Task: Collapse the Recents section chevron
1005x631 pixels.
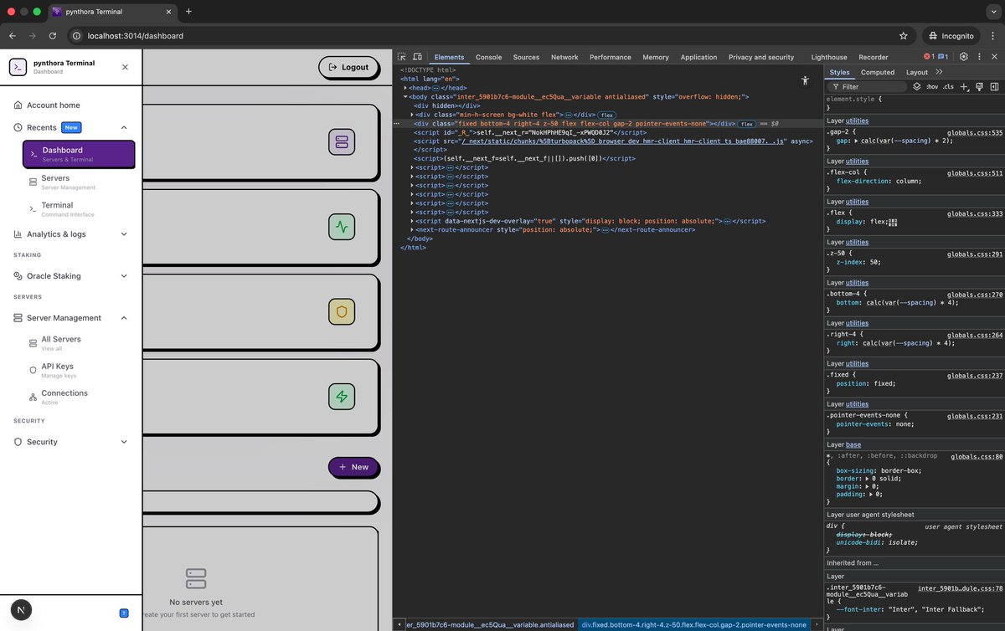Action: click(124, 127)
